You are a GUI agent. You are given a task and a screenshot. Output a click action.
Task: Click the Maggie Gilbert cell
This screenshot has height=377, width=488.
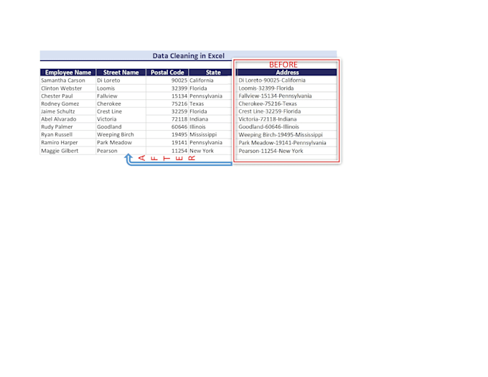(x=68, y=151)
